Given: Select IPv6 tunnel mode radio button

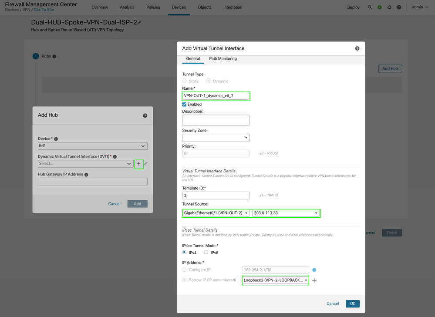Looking at the screenshot, I should point(206,252).
